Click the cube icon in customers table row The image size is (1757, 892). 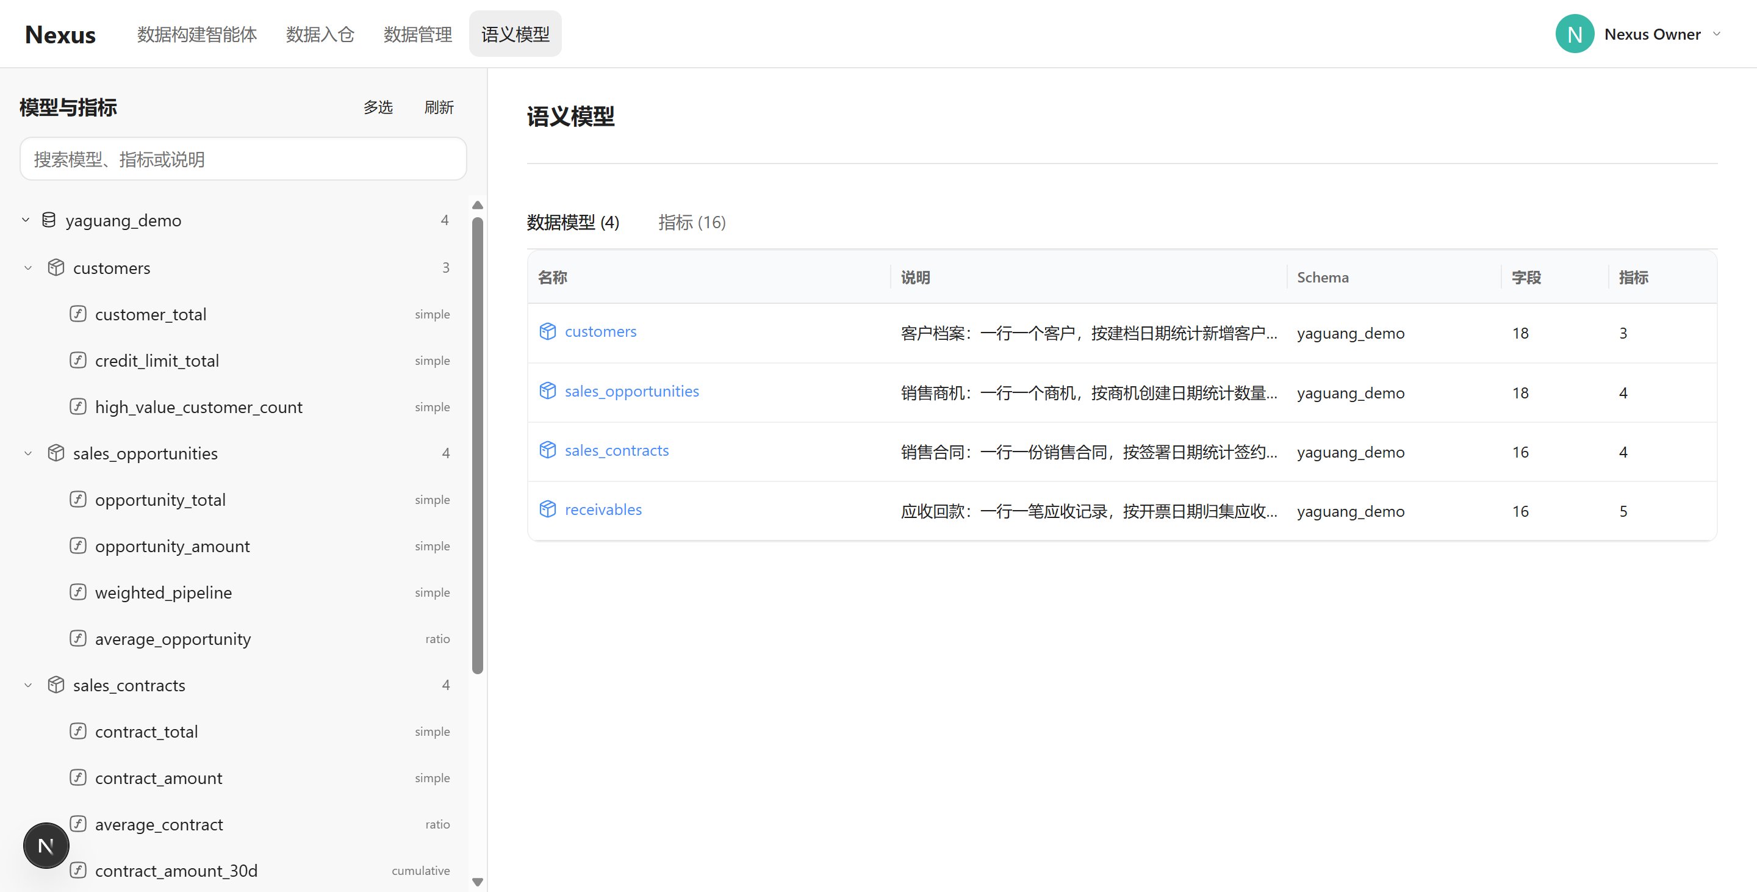click(548, 331)
